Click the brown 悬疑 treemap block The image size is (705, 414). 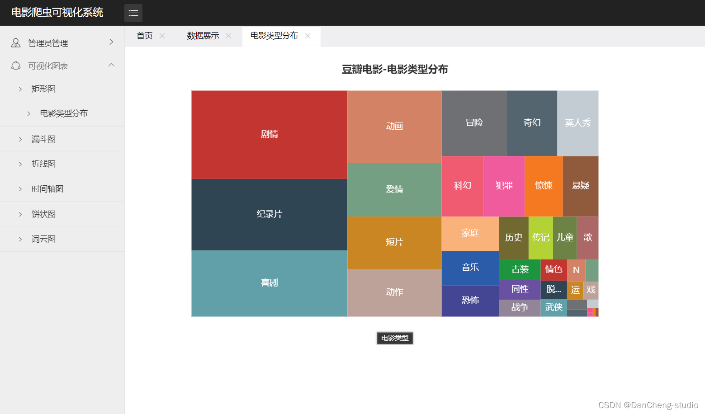coord(581,186)
